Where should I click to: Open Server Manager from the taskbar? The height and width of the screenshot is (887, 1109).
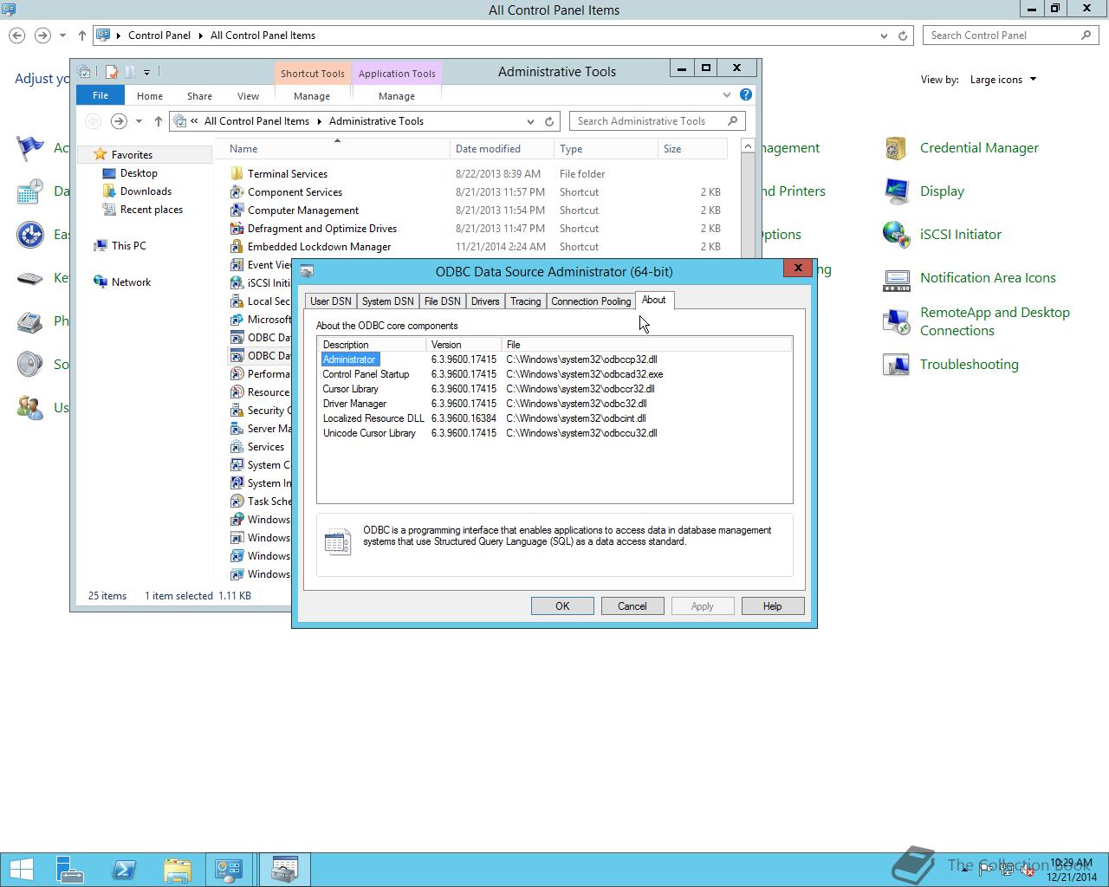coord(70,869)
